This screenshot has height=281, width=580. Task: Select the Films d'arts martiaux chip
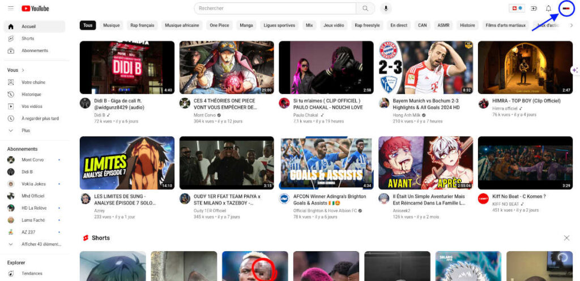[x=505, y=25]
